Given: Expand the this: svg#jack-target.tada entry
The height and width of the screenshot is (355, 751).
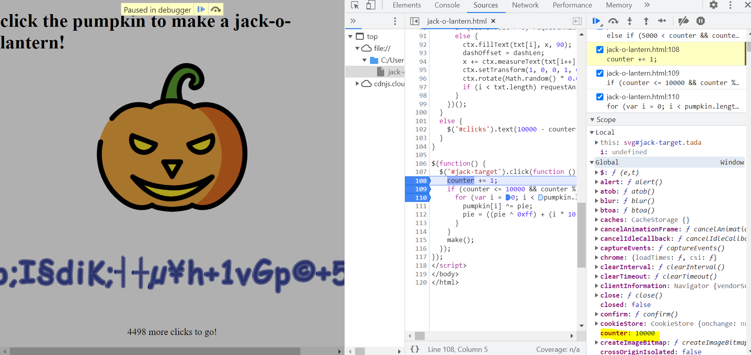Looking at the screenshot, I should pos(597,142).
